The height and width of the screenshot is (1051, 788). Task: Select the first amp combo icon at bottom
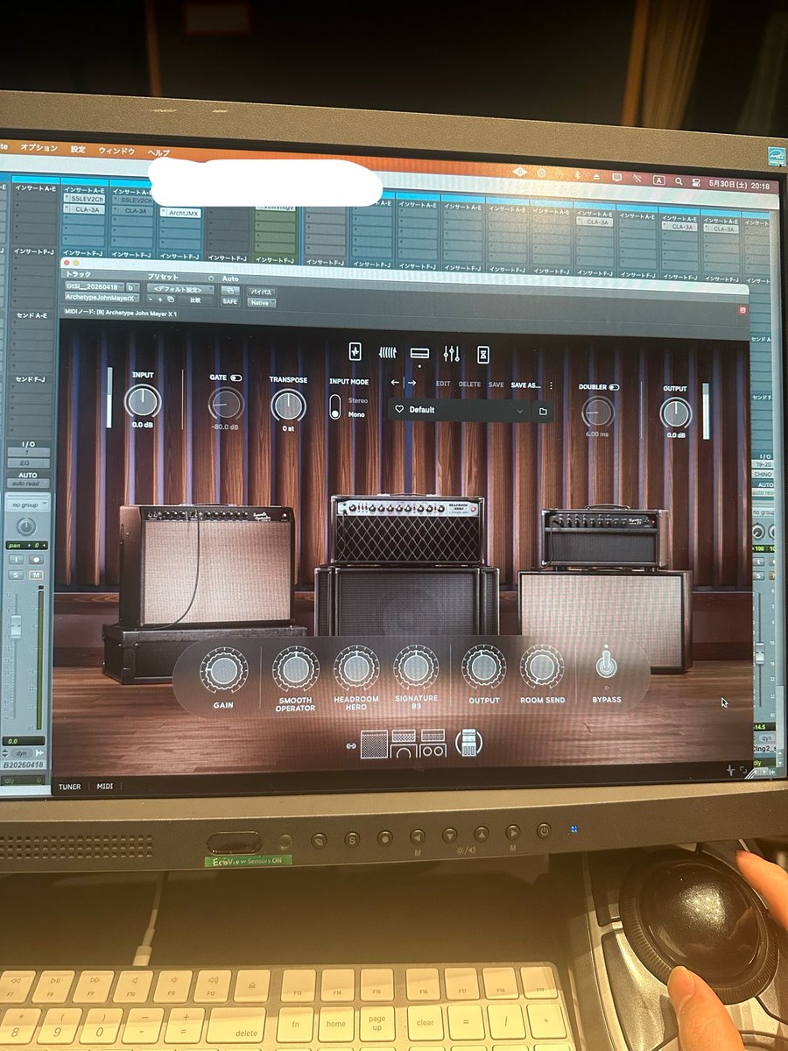374,745
